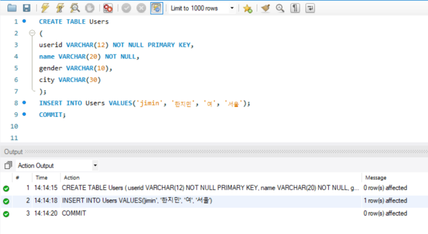Run Explain plan magnifier-lightning icon
Viewport: 428px width, 234px height.
(75, 8)
